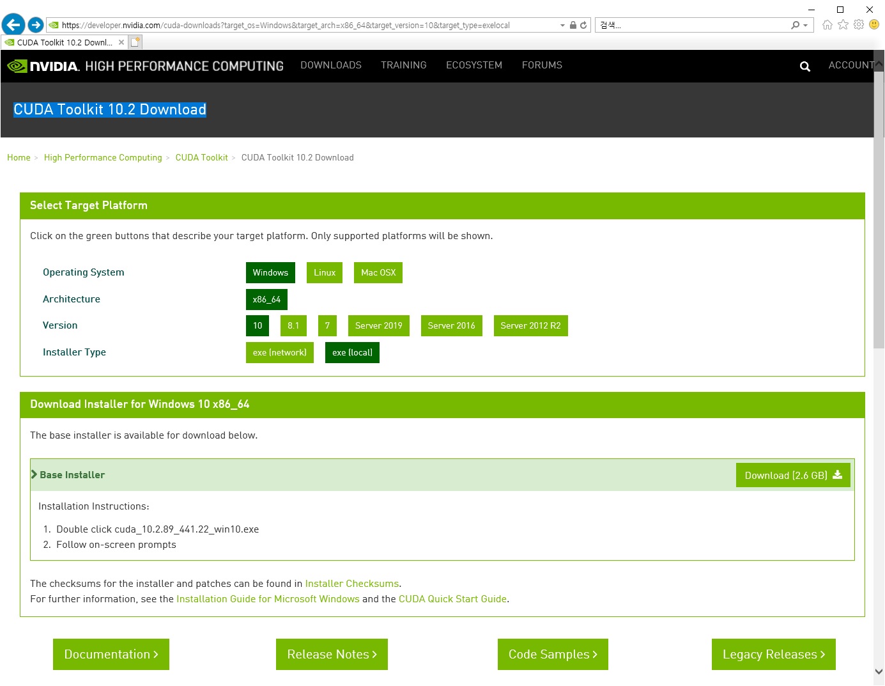Click the browser Home icon
The height and width of the screenshot is (686, 885).
[x=827, y=25]
